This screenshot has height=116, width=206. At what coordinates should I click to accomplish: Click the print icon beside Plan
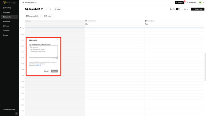pyautogui.click(x=171, y=9)
